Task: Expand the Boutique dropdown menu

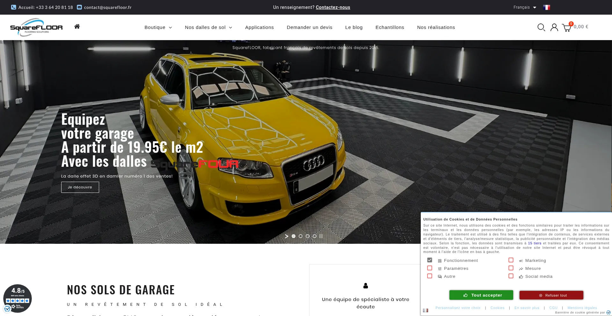Action: 158,27
